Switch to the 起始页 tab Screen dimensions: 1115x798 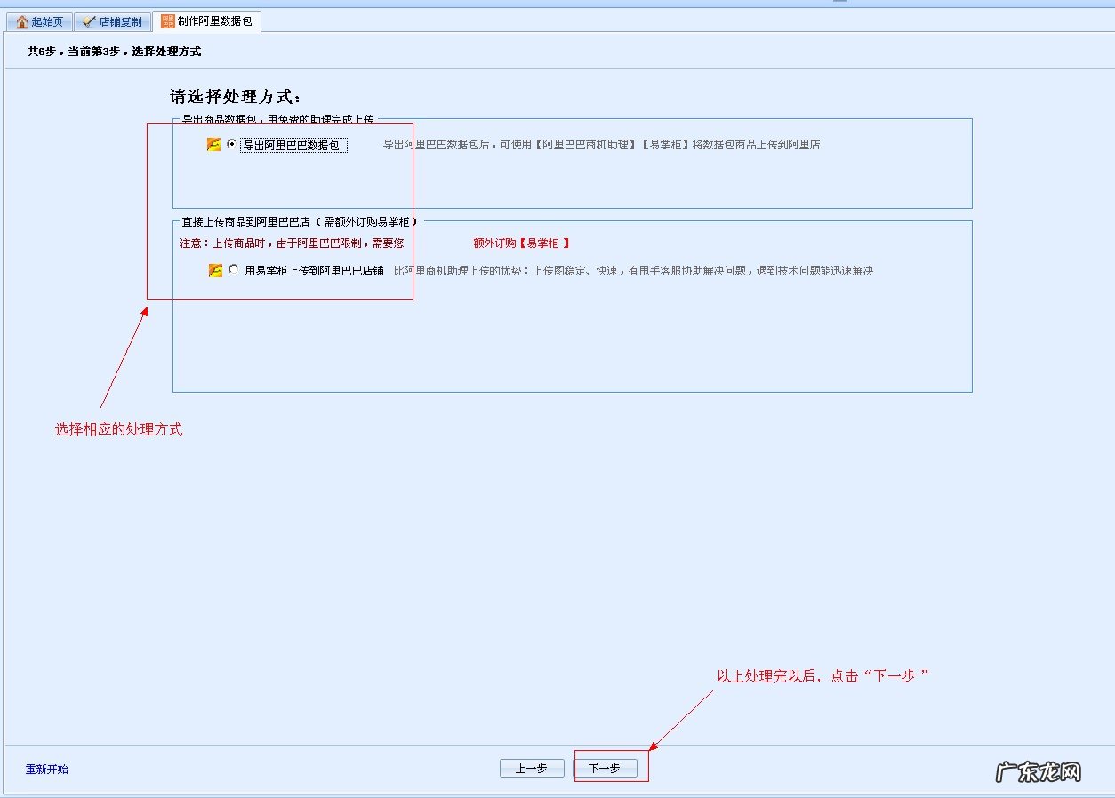(x=43, y=20)
